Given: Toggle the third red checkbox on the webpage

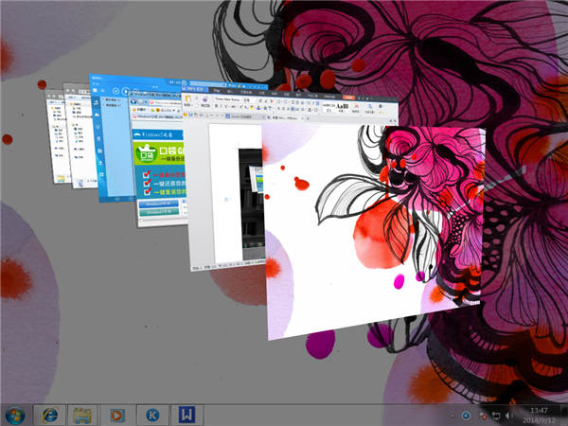Looking at the screenshot, I should tap(147, 193).
